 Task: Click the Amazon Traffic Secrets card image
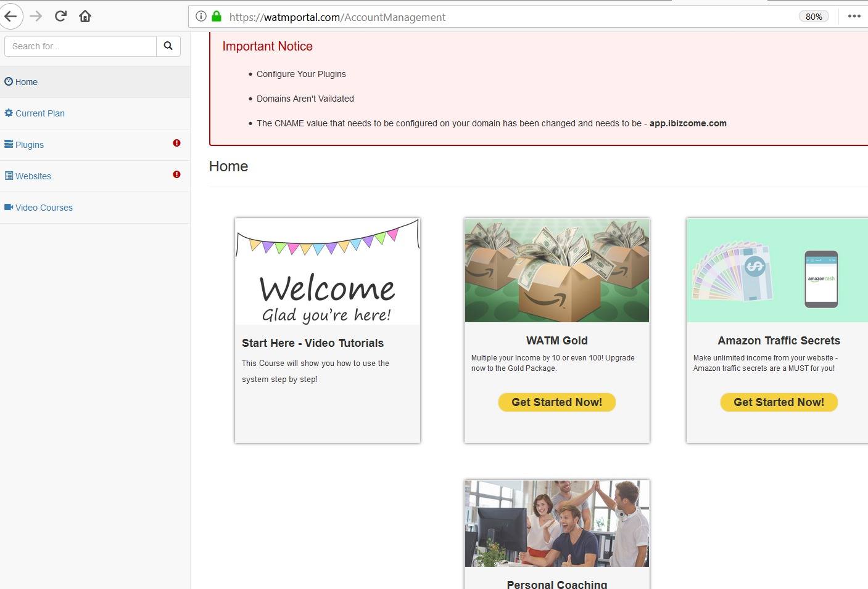(777, 270)
